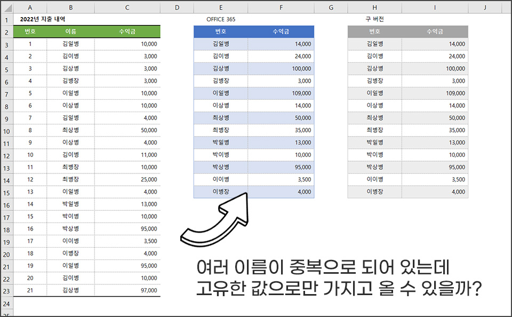Select cell E9 '최상병' in blue table
512x317 pixels.
tap(221, 117)
